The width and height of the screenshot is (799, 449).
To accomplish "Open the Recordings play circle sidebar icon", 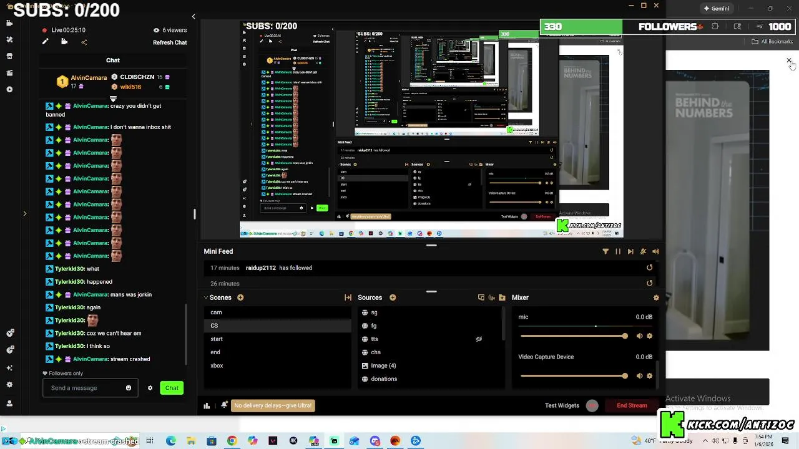I will pos(9,89).
